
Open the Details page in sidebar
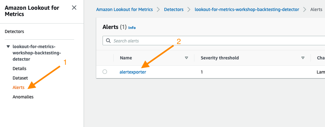coord(20,69)
